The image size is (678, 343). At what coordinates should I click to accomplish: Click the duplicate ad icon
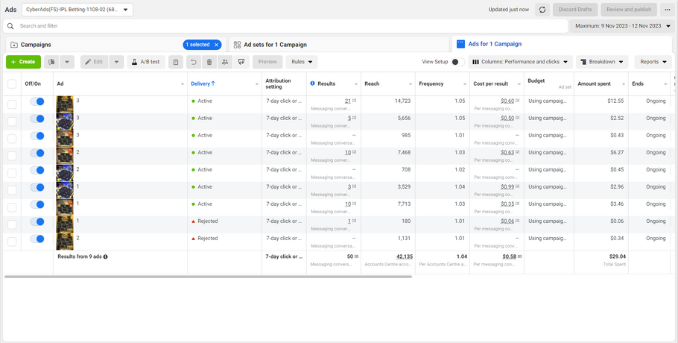coord(51,62)
